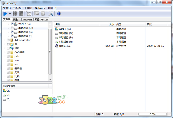Open the 帮助(H) menu
This screenshot has height=118, width=173.
coord(52,8)
